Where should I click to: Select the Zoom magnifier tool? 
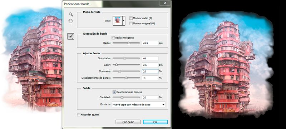tap(71, 14)
